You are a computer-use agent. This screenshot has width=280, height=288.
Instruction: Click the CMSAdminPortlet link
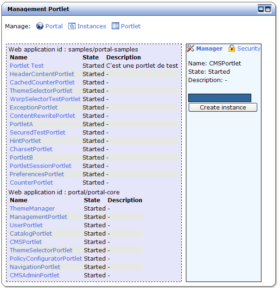[x=34, y=275]
